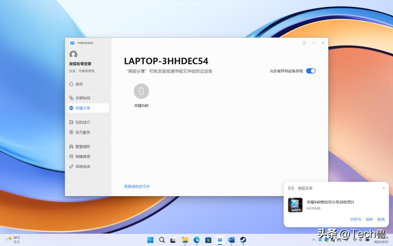Open 查看接收的文件 received files link
This screenshot has height=246, width=393.
click(137, 186)
